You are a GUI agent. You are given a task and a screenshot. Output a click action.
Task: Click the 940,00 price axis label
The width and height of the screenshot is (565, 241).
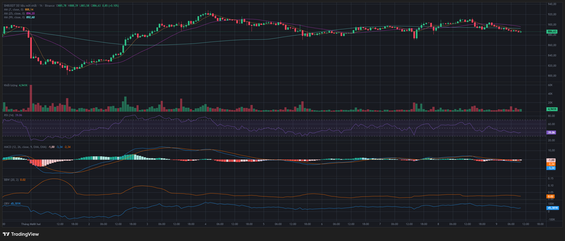point(551,4)
